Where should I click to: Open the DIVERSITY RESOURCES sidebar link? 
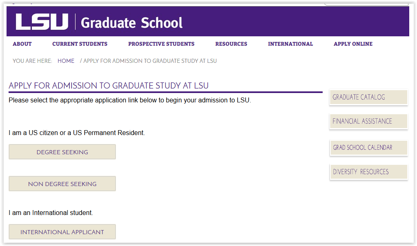click(x=368, y=172)
